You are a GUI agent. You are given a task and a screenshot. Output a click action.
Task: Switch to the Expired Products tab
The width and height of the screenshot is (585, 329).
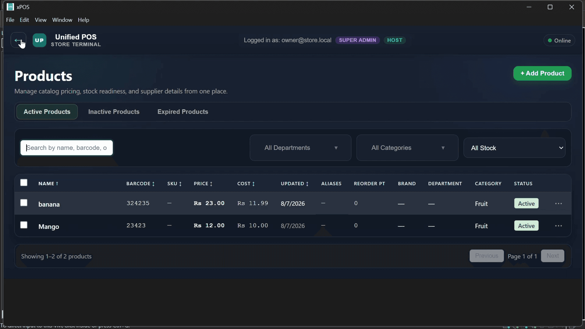pos(183,112)
